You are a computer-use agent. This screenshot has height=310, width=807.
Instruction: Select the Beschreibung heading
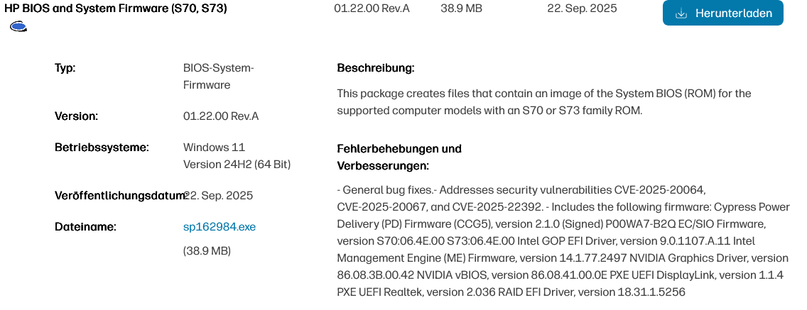(376, 69)
